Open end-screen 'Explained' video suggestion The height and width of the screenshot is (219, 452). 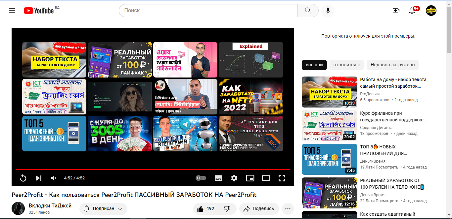coord(251,60)
